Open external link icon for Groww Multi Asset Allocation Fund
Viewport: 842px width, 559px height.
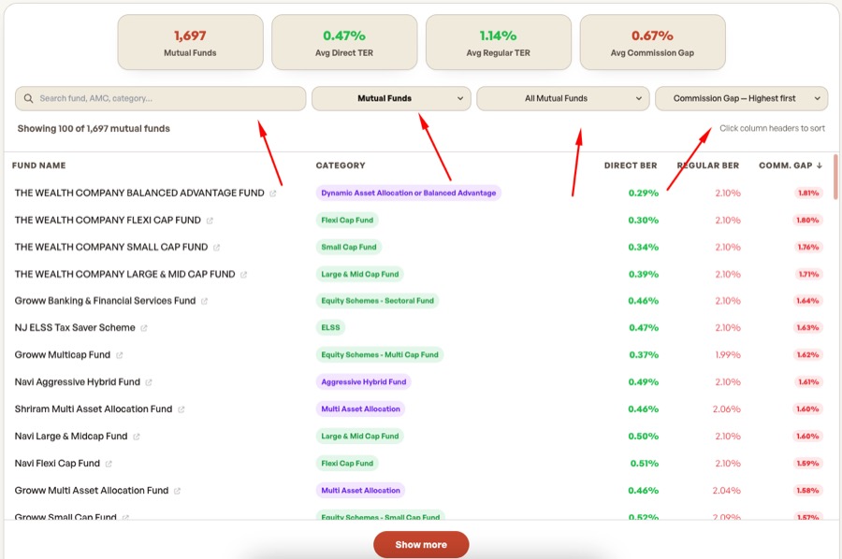click(x=177, y=491)
